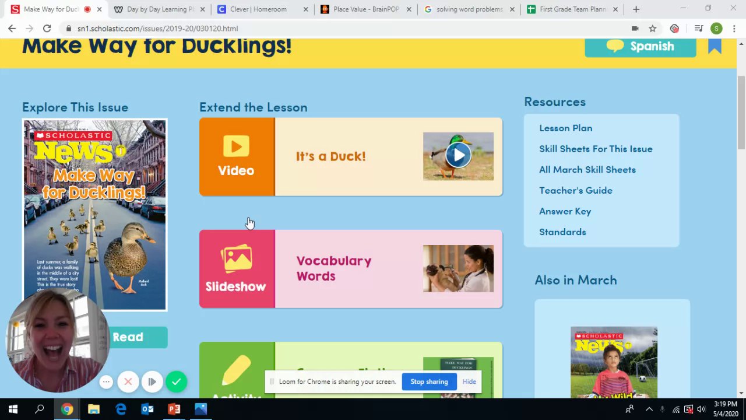Open the Standards link

pos(562,232)
